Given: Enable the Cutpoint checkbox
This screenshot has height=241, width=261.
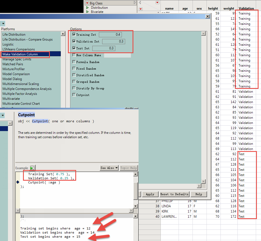Looking at the screenshot, I should point(74,95).
